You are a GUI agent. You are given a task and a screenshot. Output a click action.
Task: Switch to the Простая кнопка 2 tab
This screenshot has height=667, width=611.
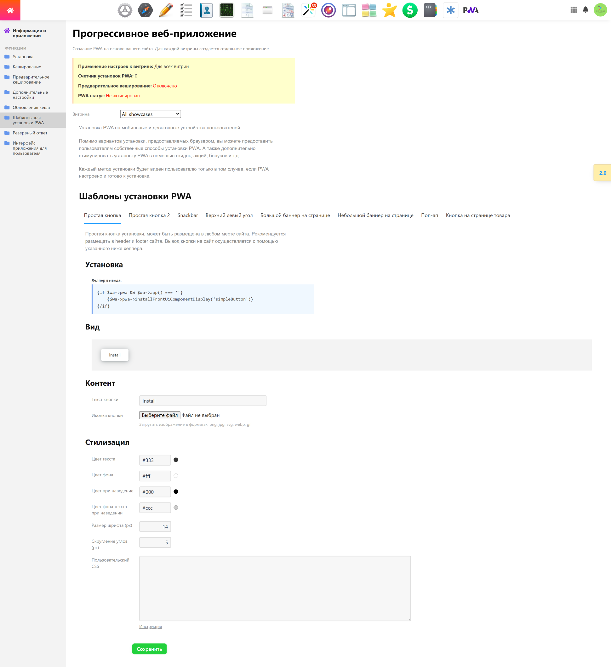click(x=149, y=216)
